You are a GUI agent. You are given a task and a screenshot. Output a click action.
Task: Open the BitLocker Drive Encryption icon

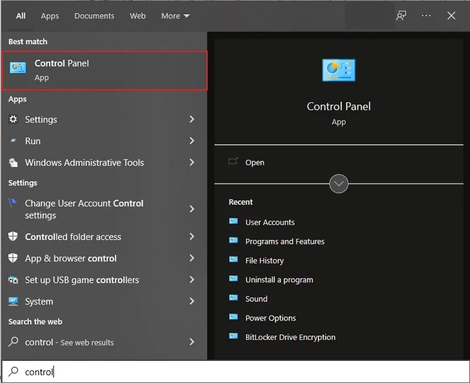pyautogui.click(x=234, y=337)
